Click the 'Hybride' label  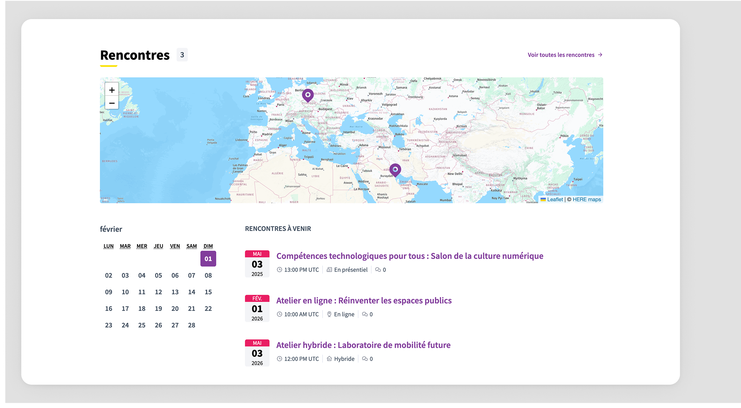click(344, 359)
